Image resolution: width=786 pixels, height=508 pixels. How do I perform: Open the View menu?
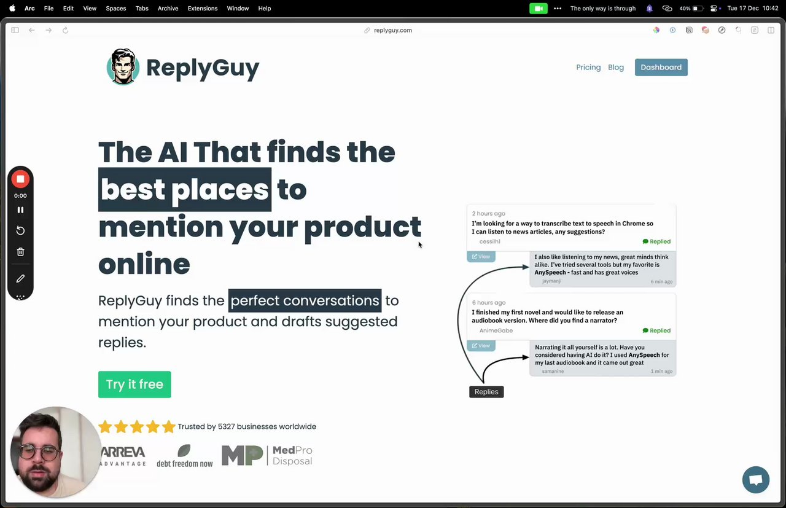point(90,9)
